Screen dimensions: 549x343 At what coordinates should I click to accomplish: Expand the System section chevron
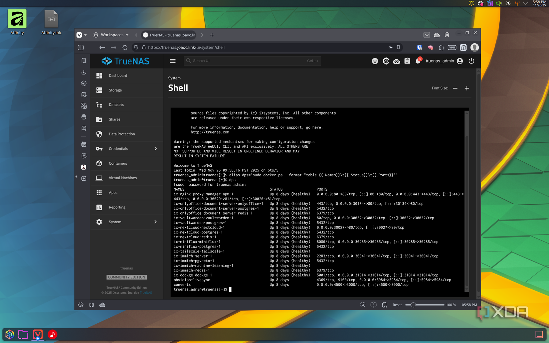tap(155, 222)
